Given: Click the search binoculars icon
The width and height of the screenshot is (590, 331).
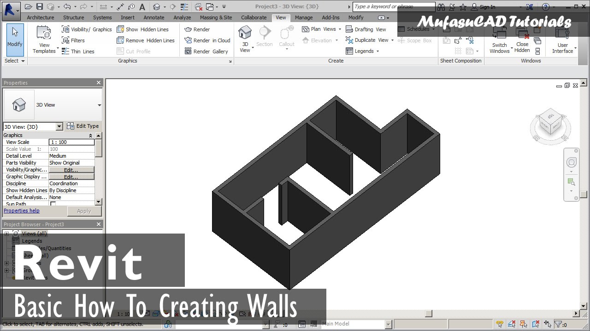Looking at the screenshot, I should point(441,7).
